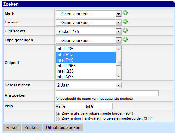Screen dimensions: 177x134
Task: Open the Type geheugen dropdown
Action: pyautogui.click(x=89, y=40)
